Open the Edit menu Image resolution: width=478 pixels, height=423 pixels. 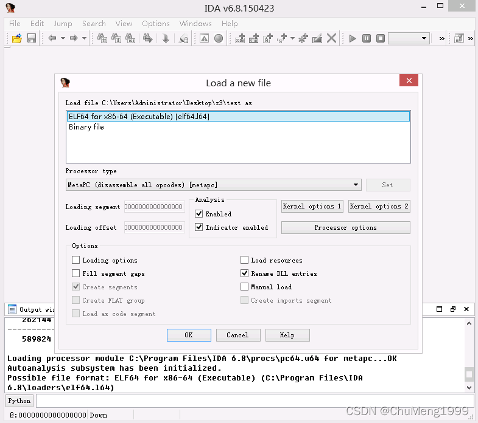coord(37,24)
